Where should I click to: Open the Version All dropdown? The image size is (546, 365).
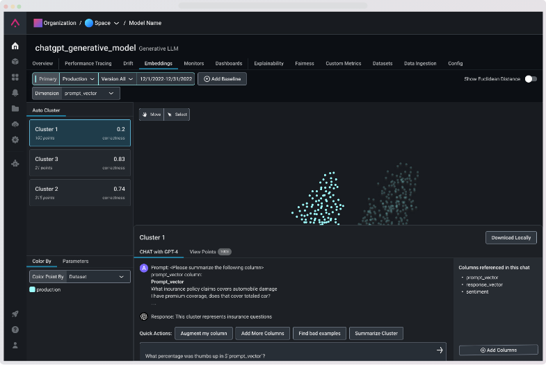pyautogui.click(x=118, y=79)
